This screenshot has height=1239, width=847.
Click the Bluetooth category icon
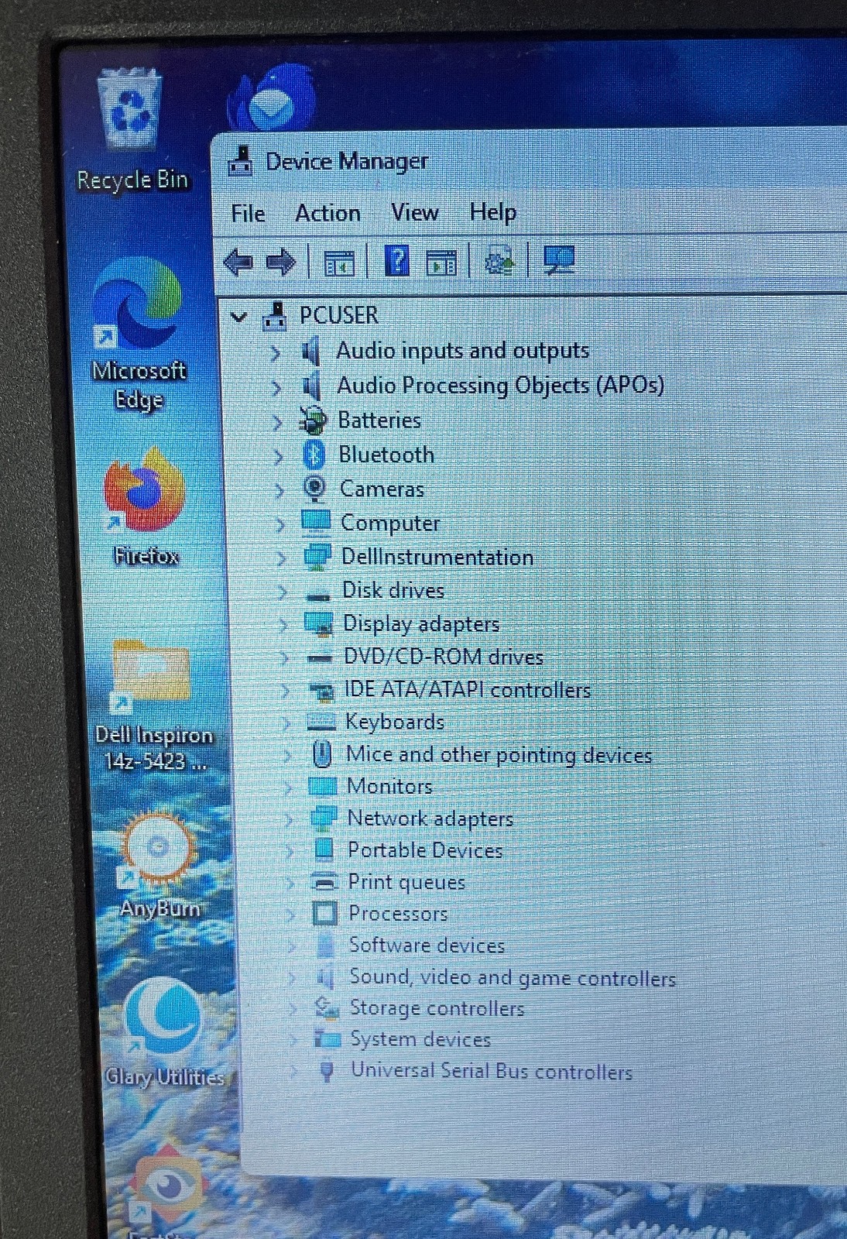(x=314, y=455)
